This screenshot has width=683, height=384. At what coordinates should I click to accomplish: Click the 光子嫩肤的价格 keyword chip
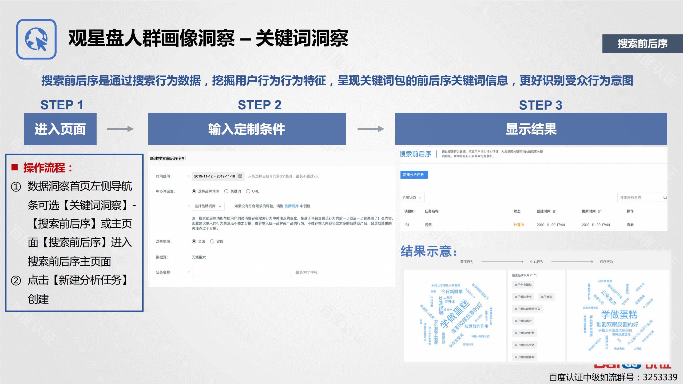(525, 333)
